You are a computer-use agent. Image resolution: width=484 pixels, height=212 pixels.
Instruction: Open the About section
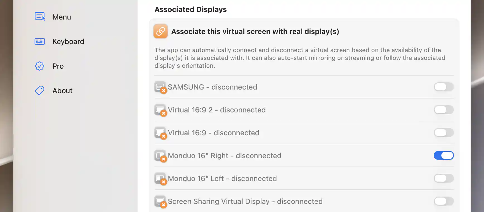tap(62, 91)
